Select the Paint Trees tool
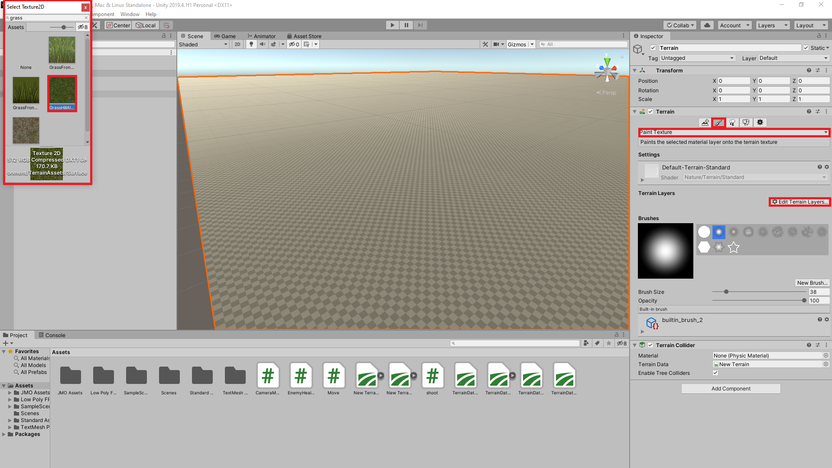The image size is (832, 468). (x=732, y=123)
